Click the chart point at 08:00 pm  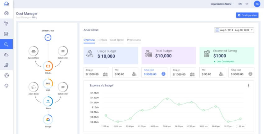(203, 110)
